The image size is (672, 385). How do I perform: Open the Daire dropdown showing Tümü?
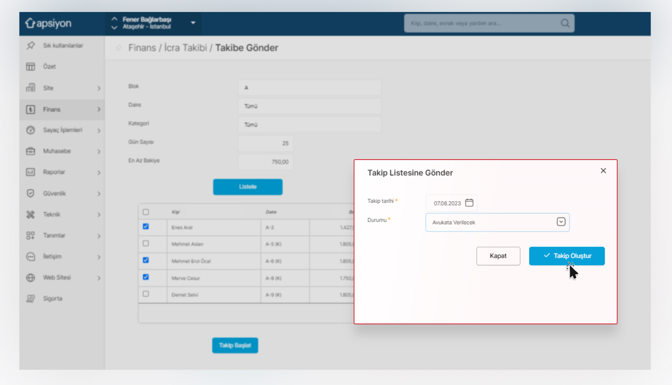309,106
